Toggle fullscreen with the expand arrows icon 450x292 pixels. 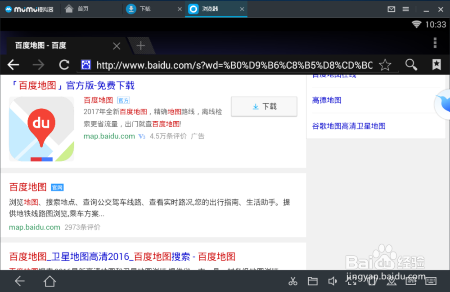point(352,281)
